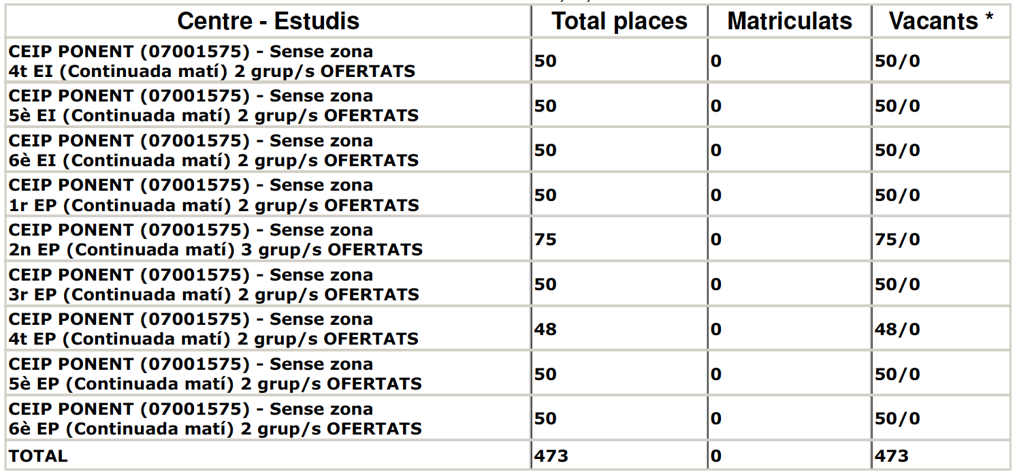The width and height of the screenshot is (1017, 474).
Task: Select the 5è EI Continuada matí row
Action: coord(508,106)
